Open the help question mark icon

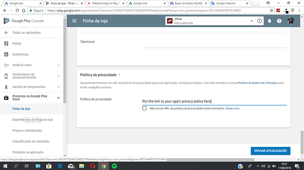pyautogui.click(x=279, y=21)
